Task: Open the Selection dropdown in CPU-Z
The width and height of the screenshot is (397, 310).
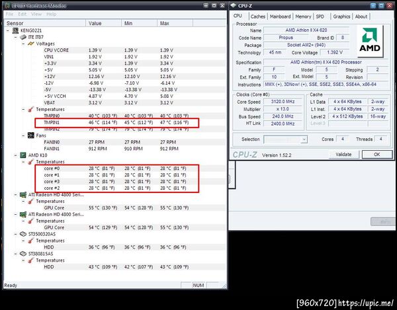Action: coord(304,139)
